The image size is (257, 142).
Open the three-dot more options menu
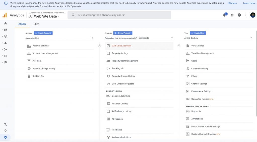(x=245, y=15)
